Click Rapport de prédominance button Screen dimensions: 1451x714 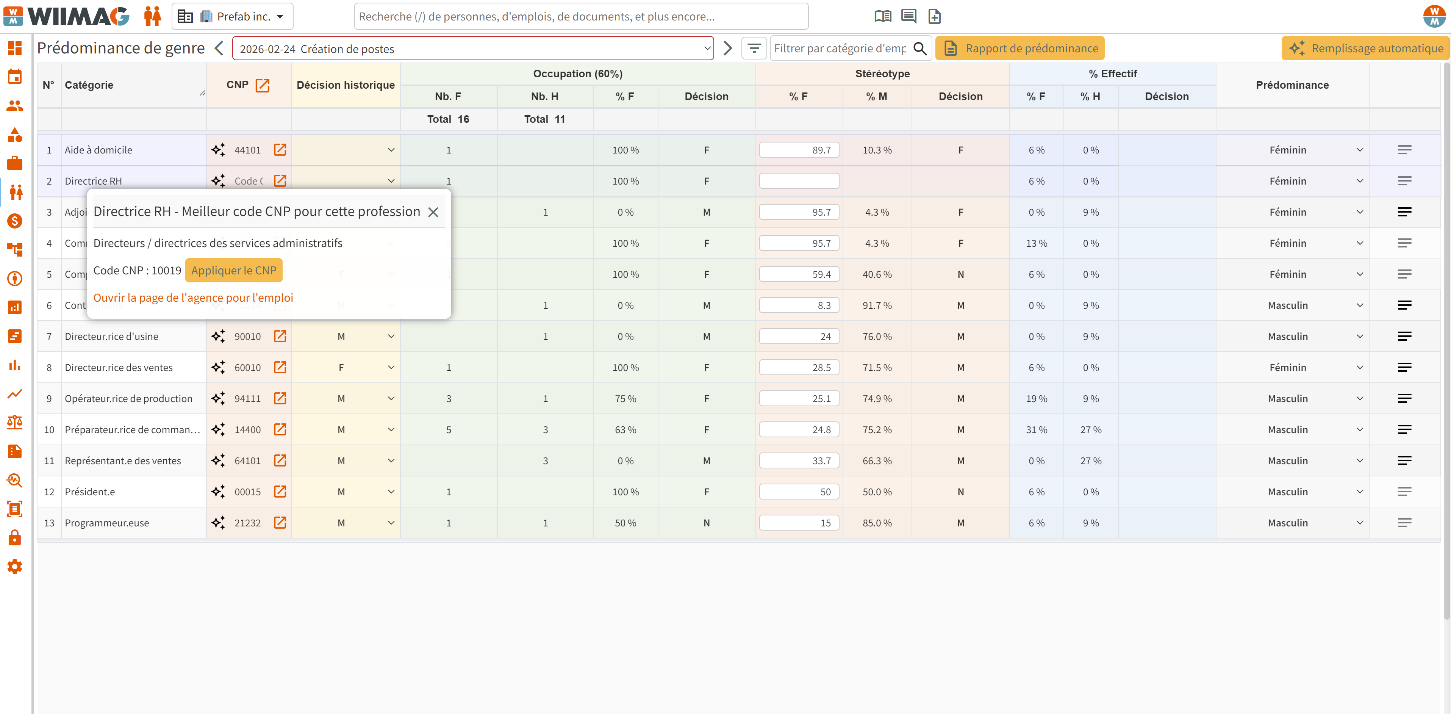pos(1019,49)
